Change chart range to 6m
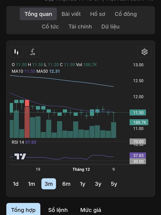Screen dimensions: 161x215 [66, 184]
